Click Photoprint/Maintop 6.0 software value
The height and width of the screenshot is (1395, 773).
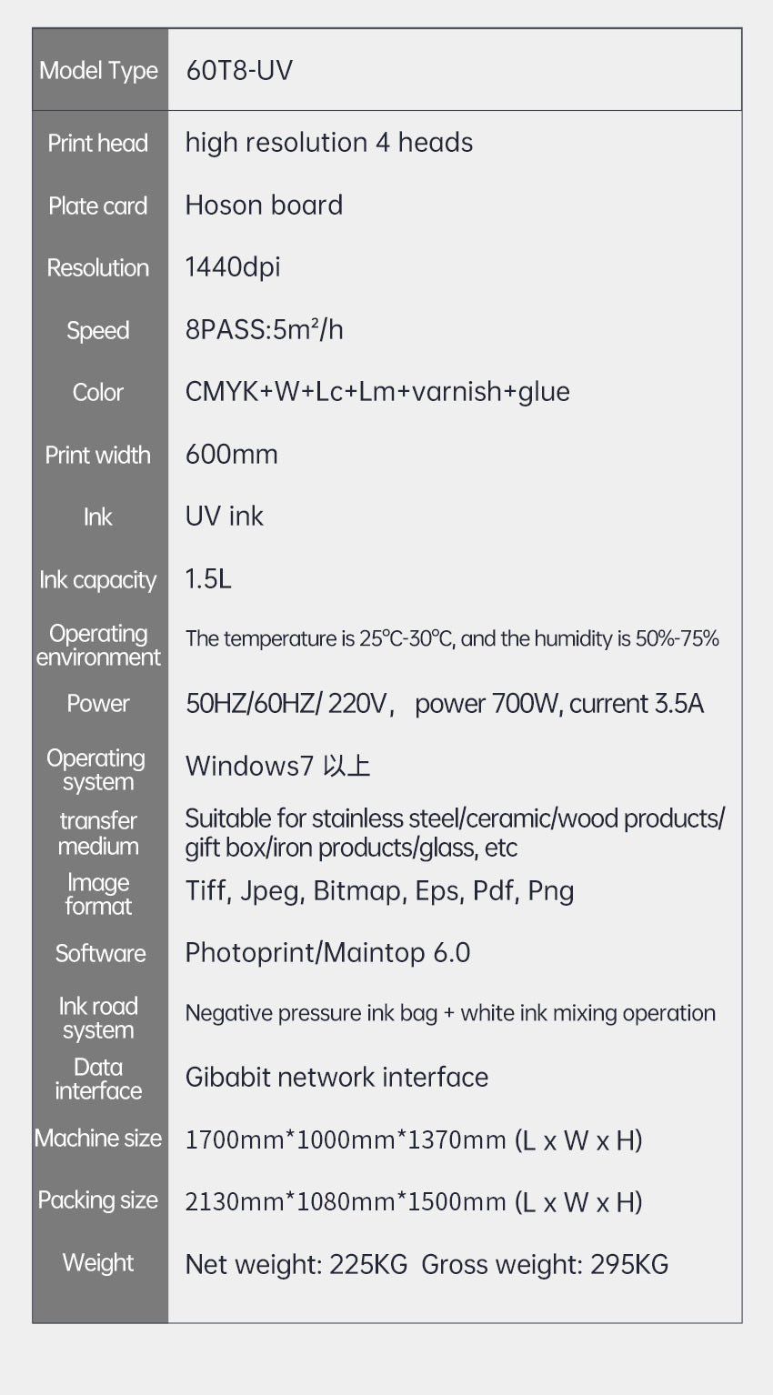(x=327, y=953)
